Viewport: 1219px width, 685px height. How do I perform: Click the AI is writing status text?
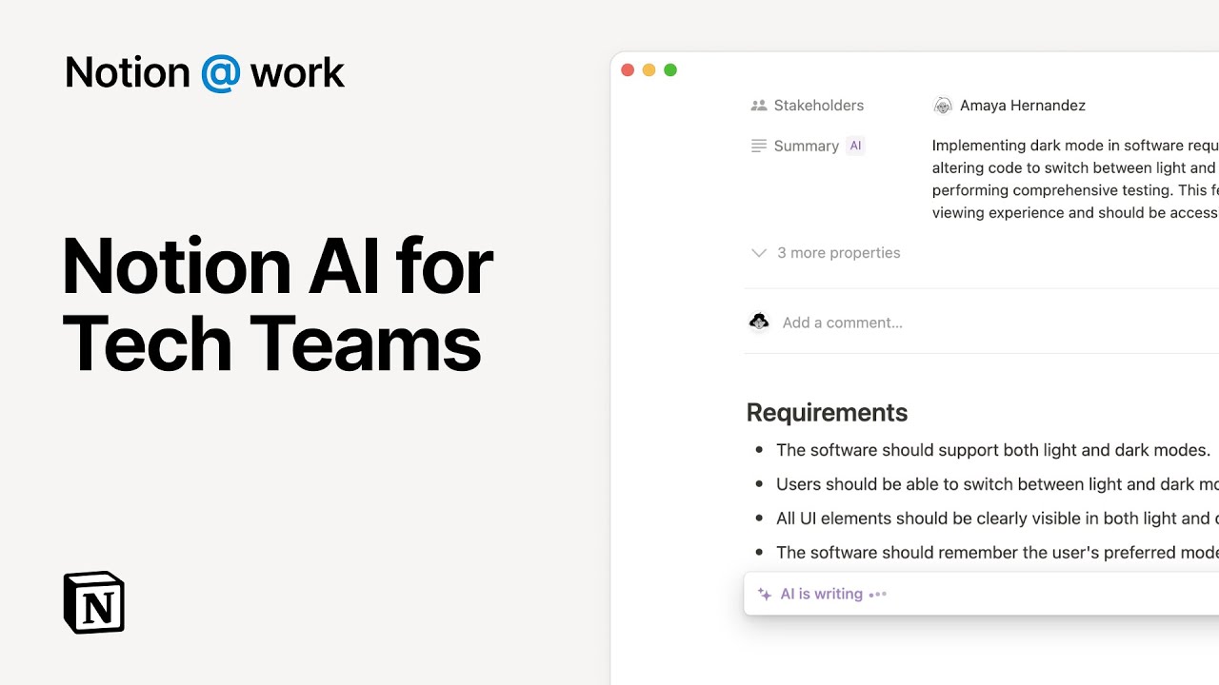821,594
